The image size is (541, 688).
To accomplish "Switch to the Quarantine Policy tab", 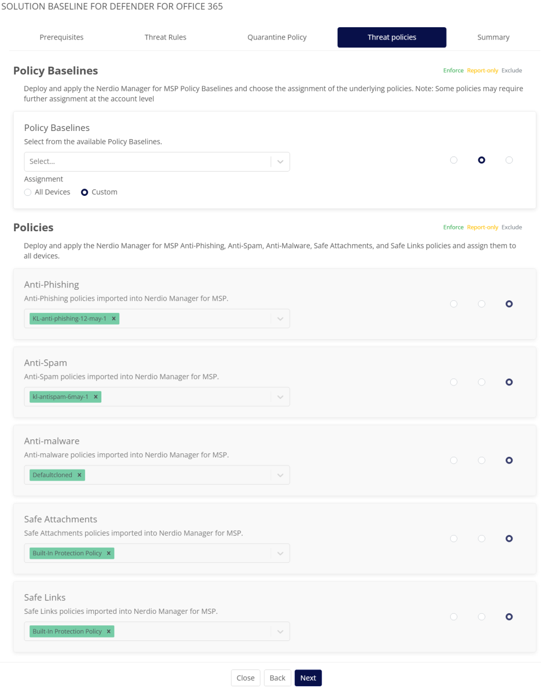I will [x=277, y=37].
